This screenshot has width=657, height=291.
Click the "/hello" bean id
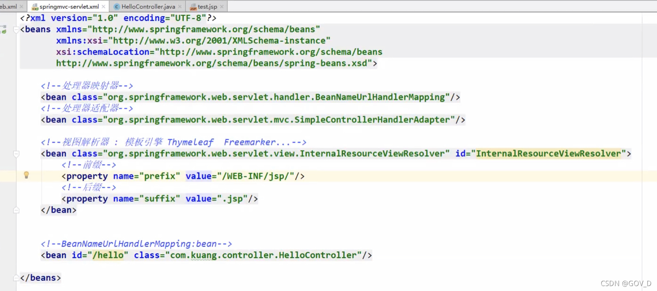[108, 255]
